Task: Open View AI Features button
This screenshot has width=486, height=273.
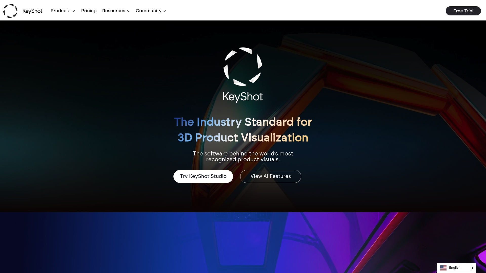Action: 271,176
